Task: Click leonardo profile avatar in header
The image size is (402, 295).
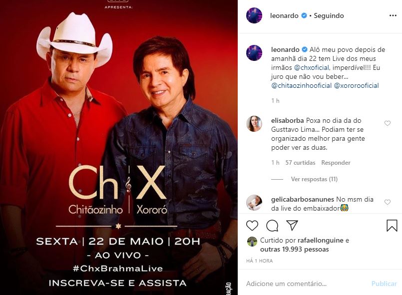Action: (254, 15)
